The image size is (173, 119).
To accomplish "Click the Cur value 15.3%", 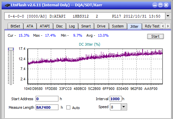I will (24, 35).
